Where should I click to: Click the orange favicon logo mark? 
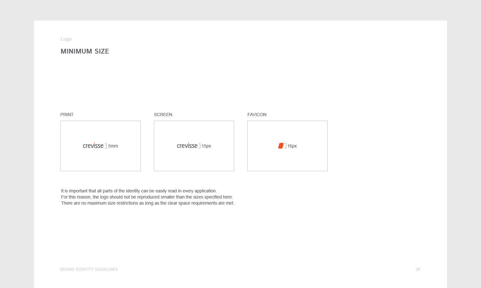(x=281, y=146)
